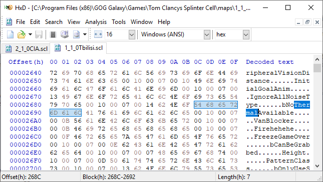This screenshot has width=323, height=182.
Task: Click decoded text 'ripheralVisionDi'
Action: pyautogui.click(x=278, y=73)
